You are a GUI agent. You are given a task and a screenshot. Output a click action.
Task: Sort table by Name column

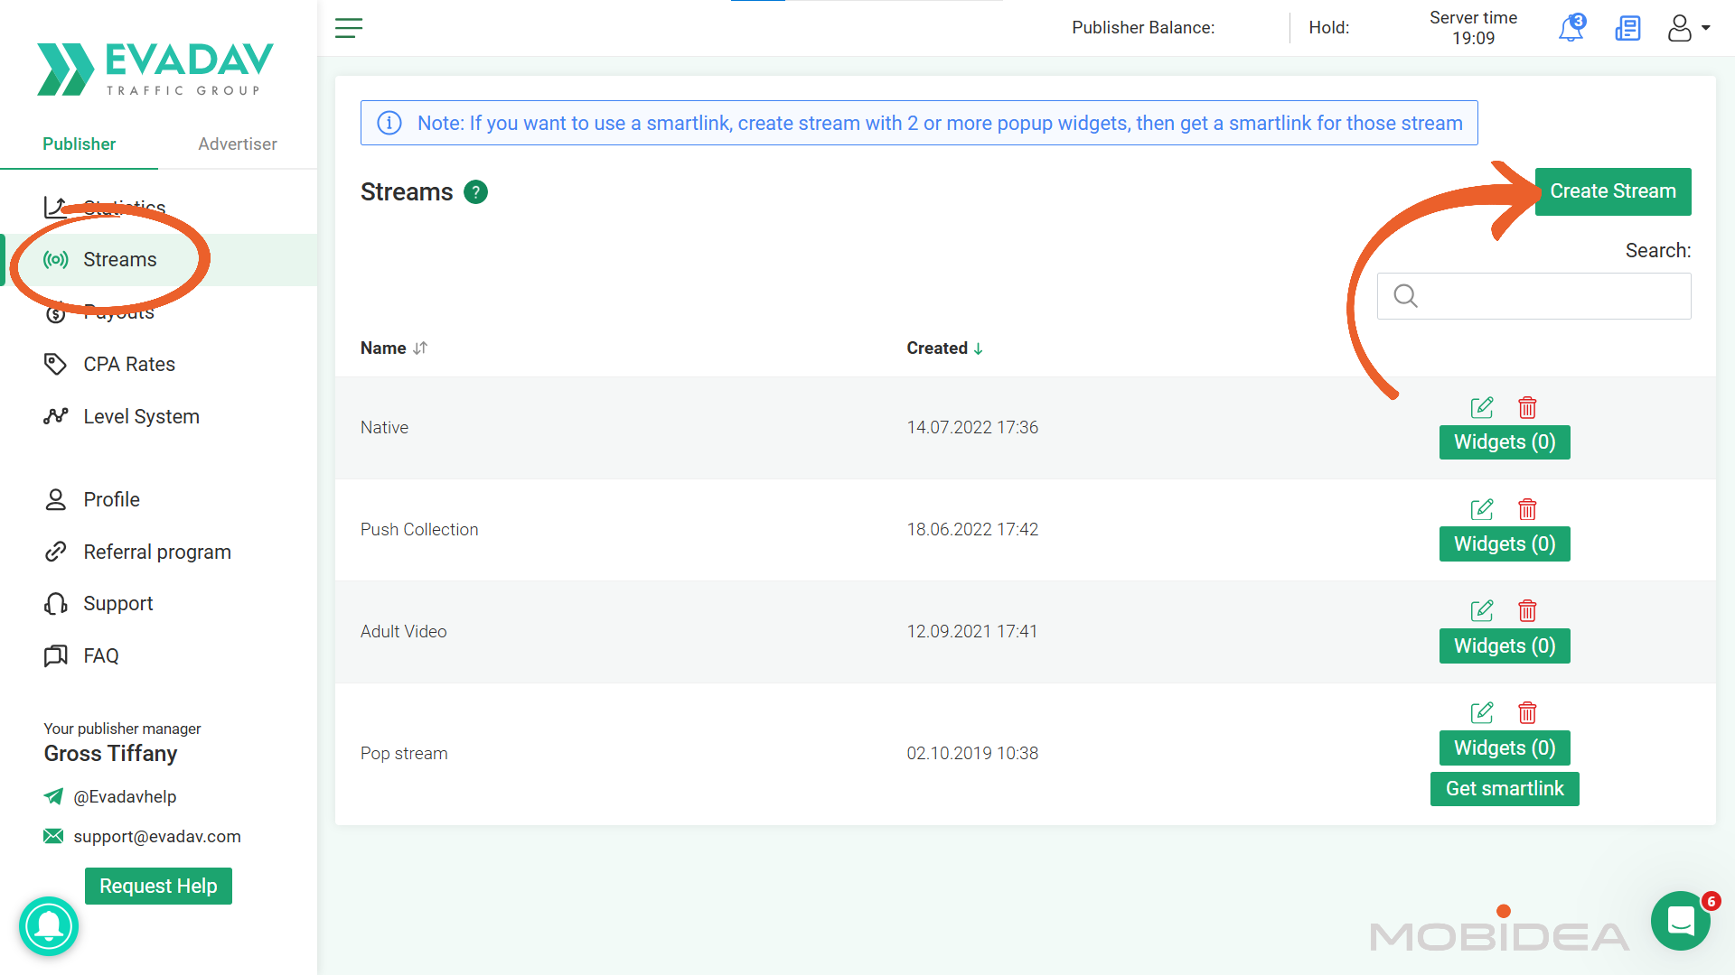(394, 348)
